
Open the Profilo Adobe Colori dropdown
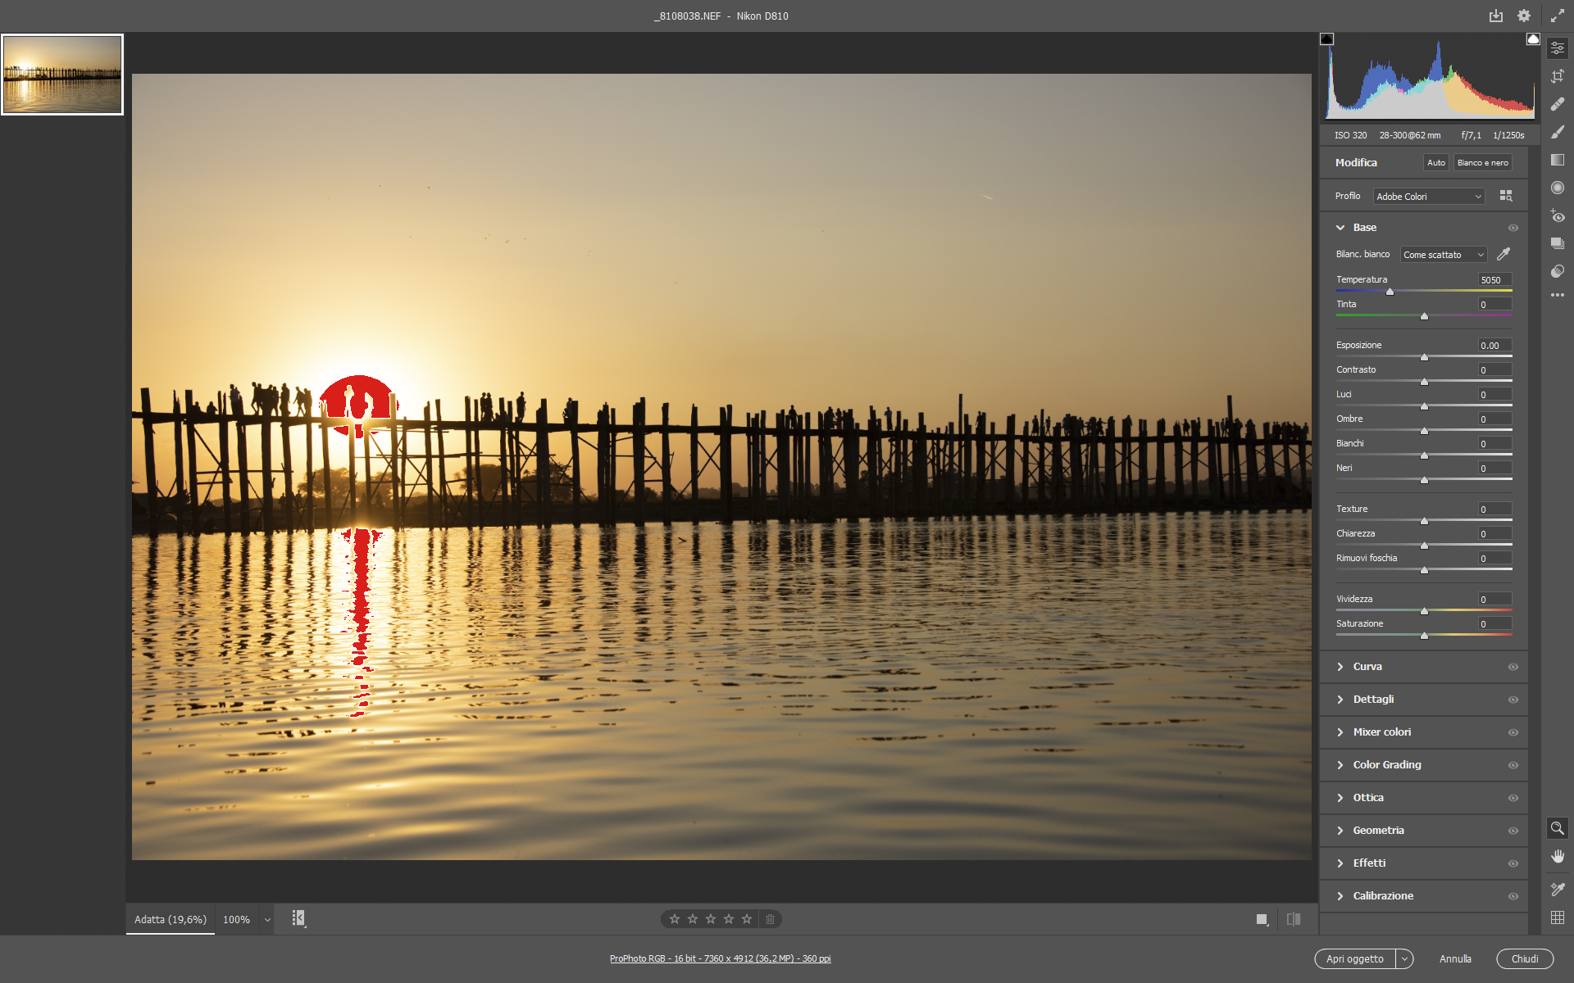click(x=1429, y=197)
